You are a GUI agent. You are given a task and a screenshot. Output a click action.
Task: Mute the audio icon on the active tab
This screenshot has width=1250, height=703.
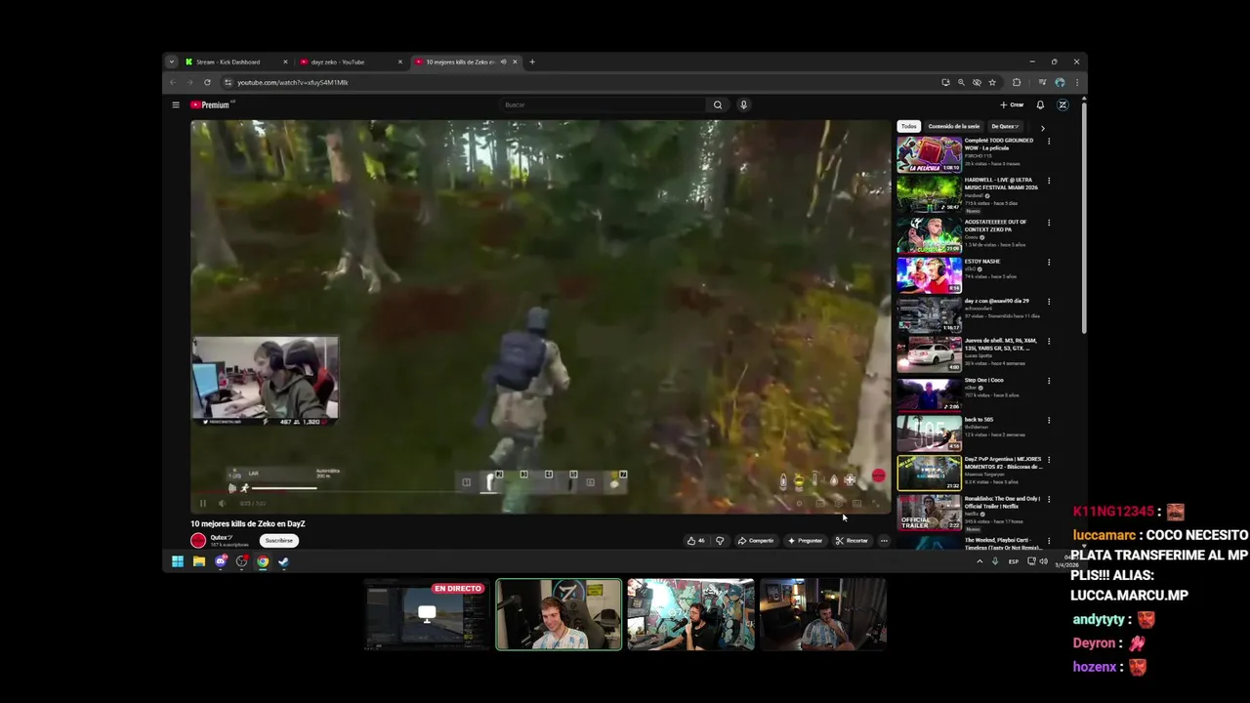tap(504, 62)
